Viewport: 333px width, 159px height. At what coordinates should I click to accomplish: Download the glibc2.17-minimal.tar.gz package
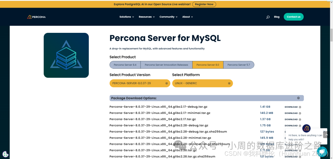coord(293,113)
